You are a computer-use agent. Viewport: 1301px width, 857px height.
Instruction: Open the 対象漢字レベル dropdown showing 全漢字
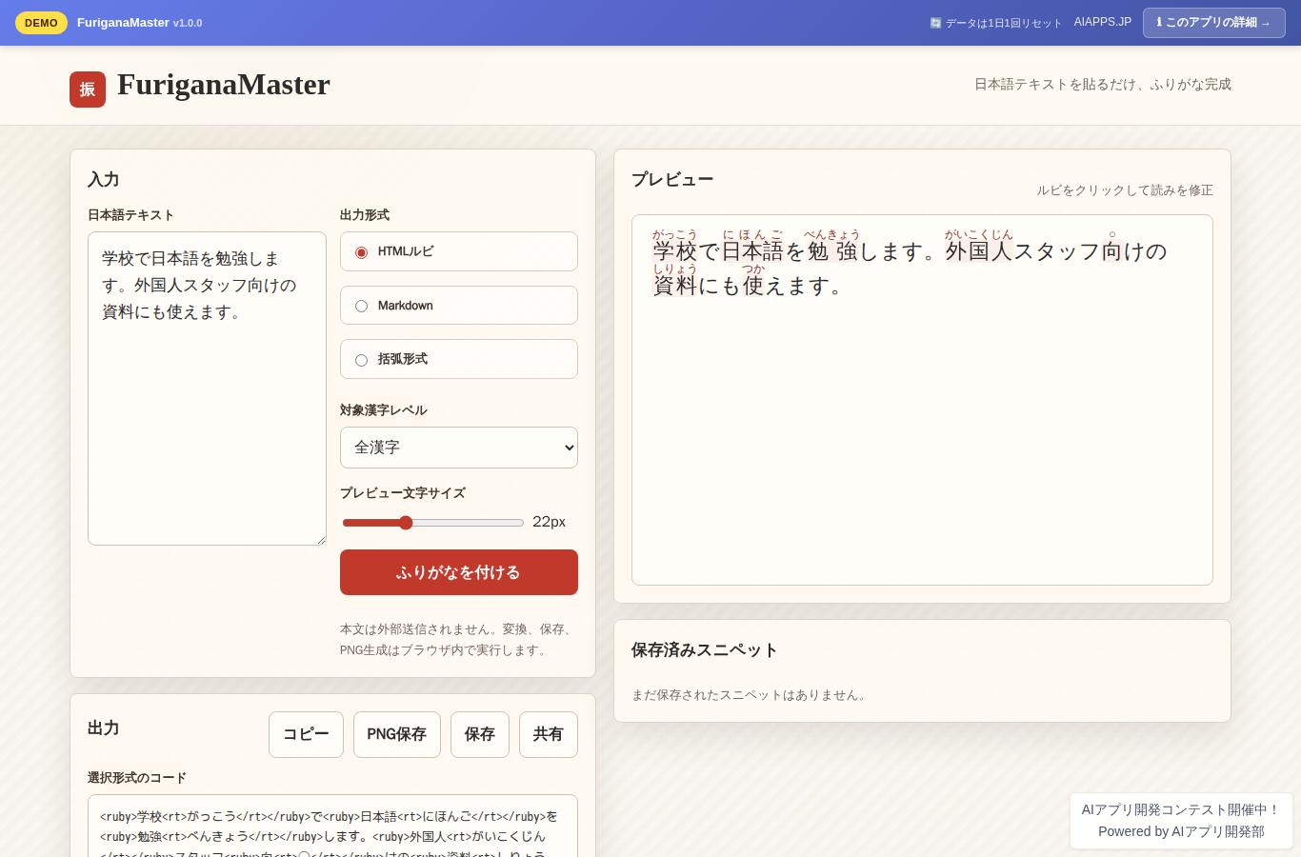[x=459, y=448]
